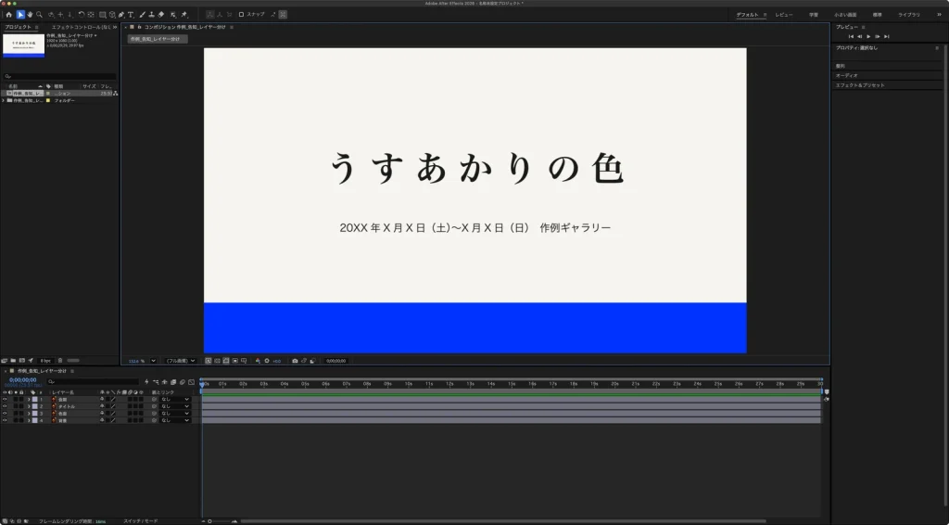Click the interpret footage icon in Project footer
Screen dimensions: 949x525
point(4,361)
